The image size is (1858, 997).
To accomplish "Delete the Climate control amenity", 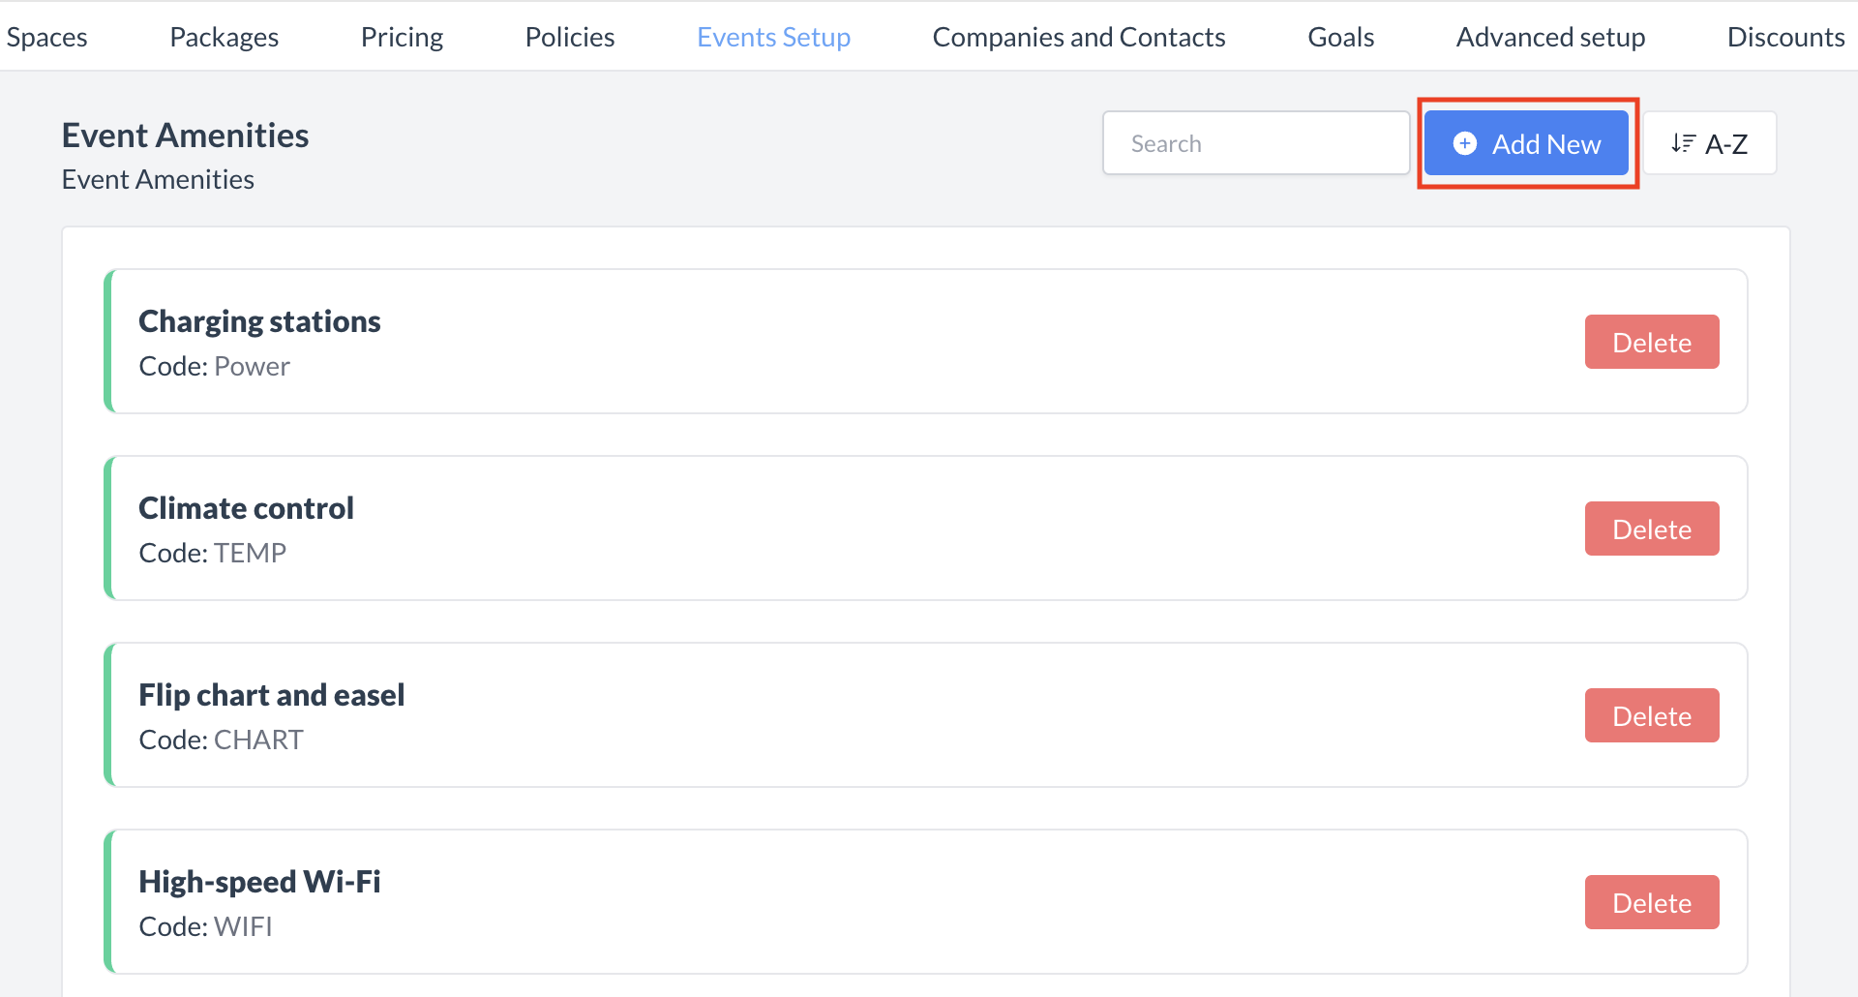I will click(1651, 529).
